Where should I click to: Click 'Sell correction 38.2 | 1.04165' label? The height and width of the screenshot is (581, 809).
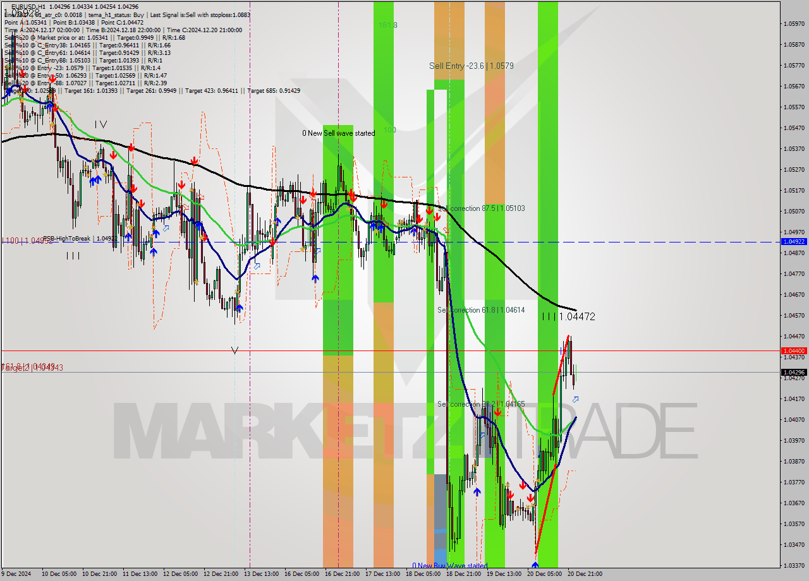pos(481,404)
